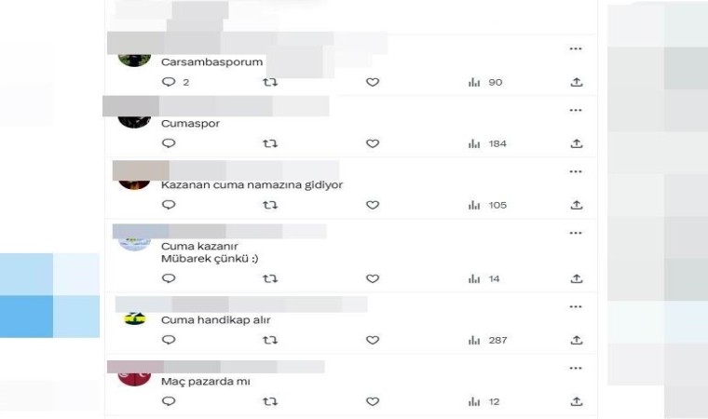Image resolution: width=708 pixels, height=419 pixels.
Task: Reply to the Carsambasporum tweet
Action: coord(170,83)
